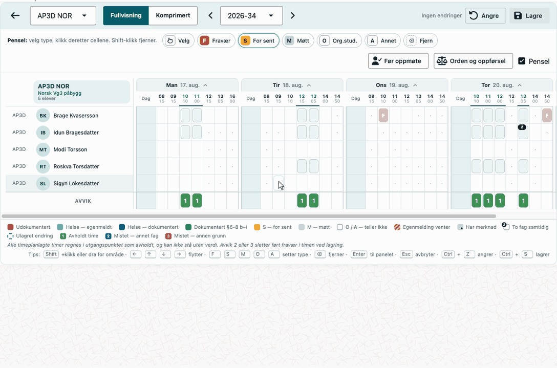The image size is (557, 368).
Task: Select the Møtt brush type
Action: click(298, 40)
